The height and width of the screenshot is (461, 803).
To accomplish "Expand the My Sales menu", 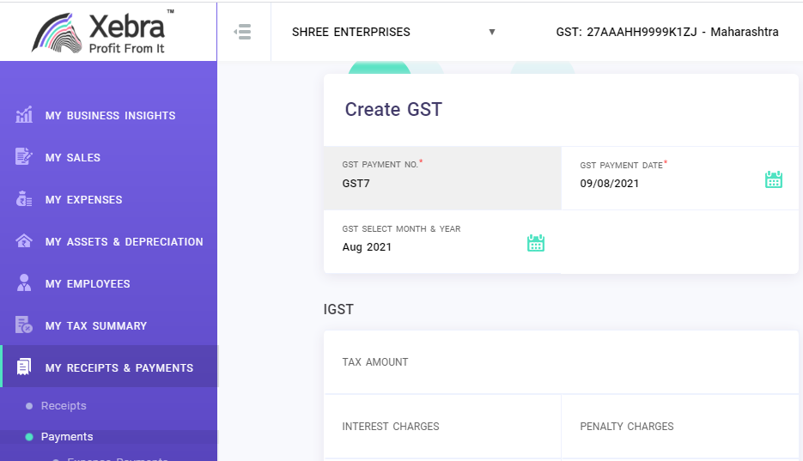I will pyautogui.click(x=73, y=157).
